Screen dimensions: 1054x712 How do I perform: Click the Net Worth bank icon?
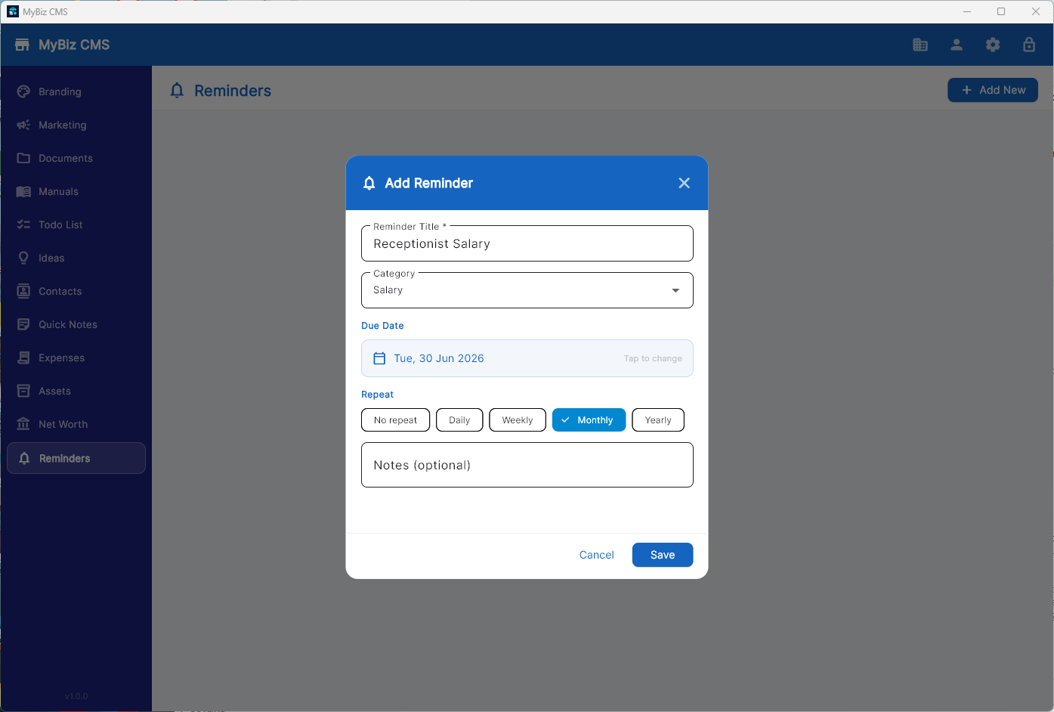pyautogui.click(x=23, y=424)
